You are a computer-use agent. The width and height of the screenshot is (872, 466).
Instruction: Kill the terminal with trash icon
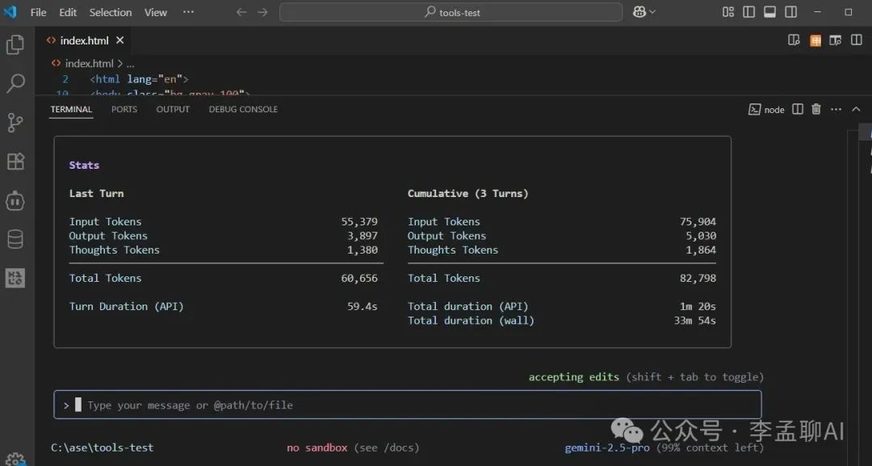tap(815, 109)
